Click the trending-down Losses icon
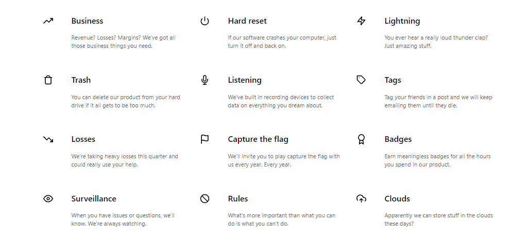The image size is (528, 240). [48, 139]
